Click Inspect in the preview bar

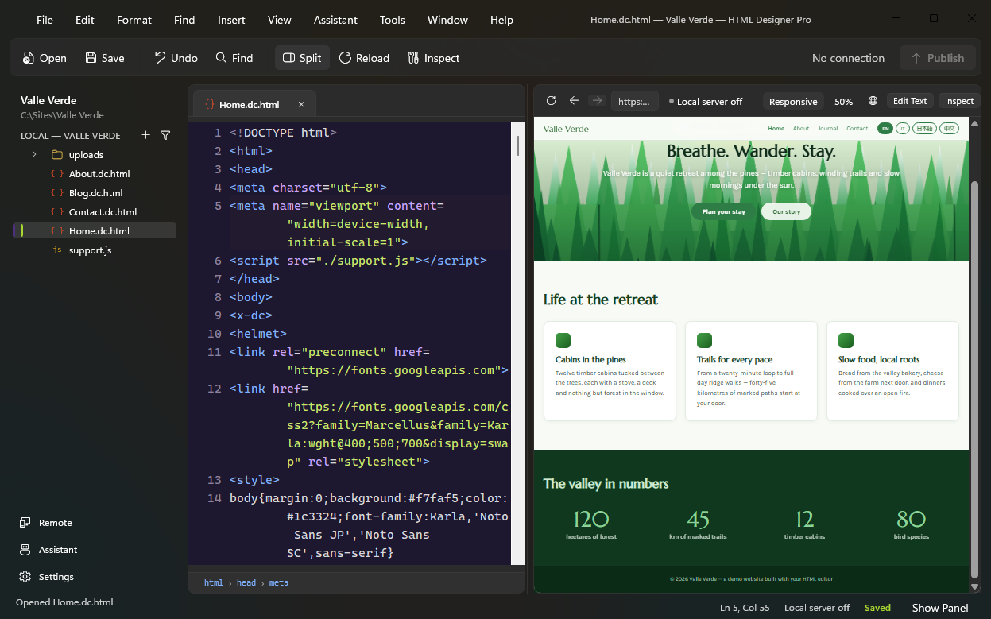tap(958, 101)
